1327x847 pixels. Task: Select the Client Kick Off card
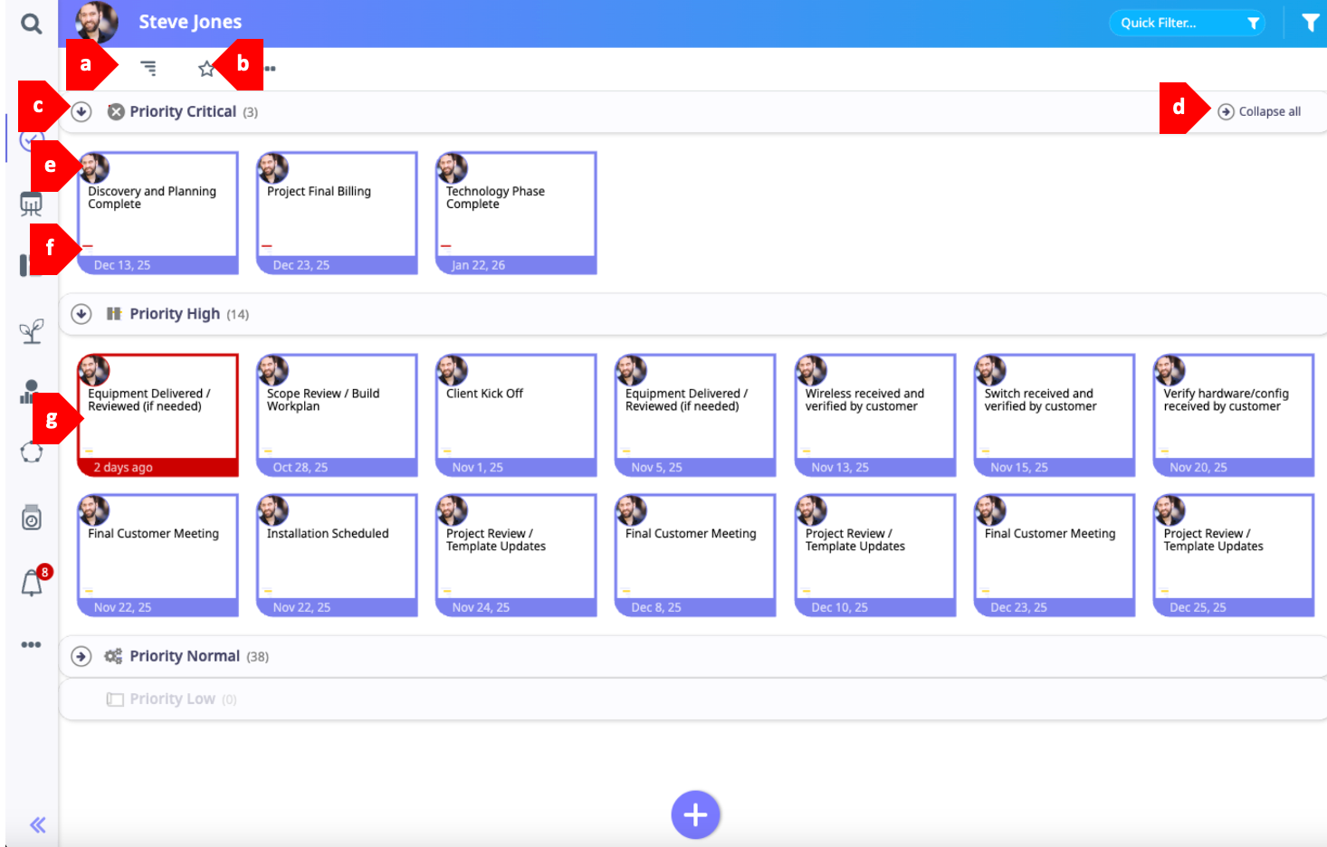tap(515, 415)
